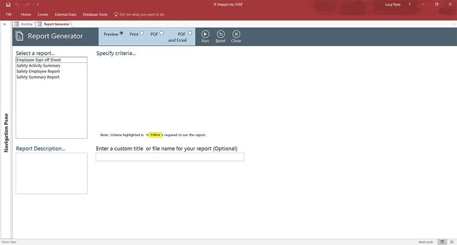Click the Redo arrow in the quick access toolbar
This screenshot has height=245, width=457.
tap(27, 5)
